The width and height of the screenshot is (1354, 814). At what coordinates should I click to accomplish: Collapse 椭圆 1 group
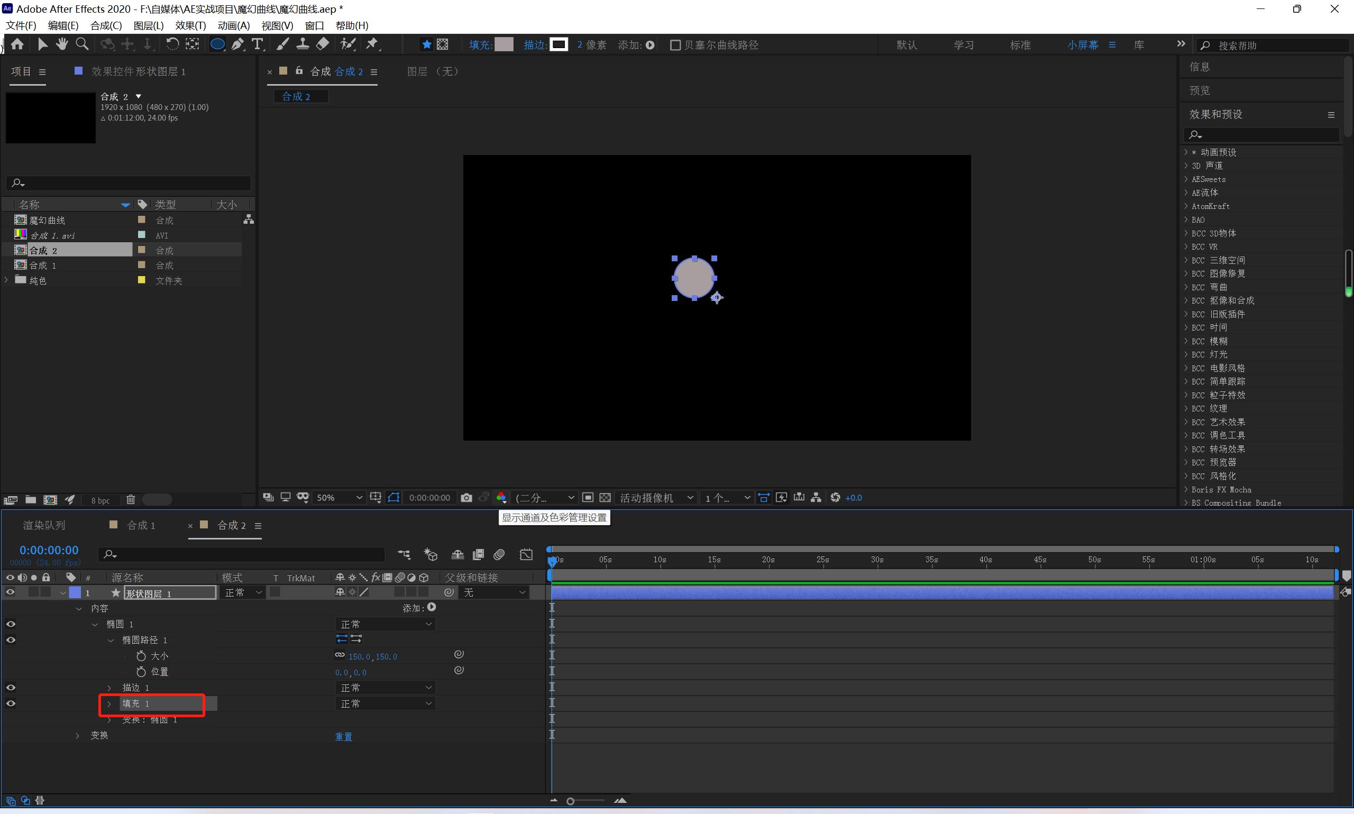pyautogui.click(x=95, y=625)
